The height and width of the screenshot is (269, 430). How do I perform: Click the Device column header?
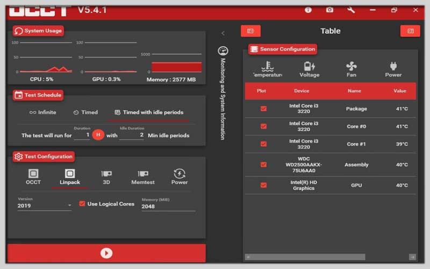coord(302,91)
